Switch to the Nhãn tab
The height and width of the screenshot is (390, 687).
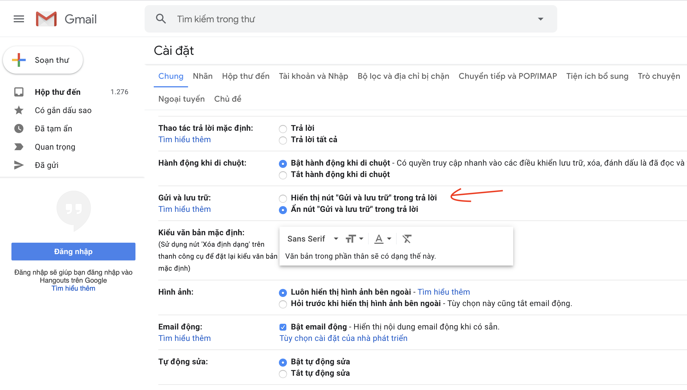[x=203, y=76]
